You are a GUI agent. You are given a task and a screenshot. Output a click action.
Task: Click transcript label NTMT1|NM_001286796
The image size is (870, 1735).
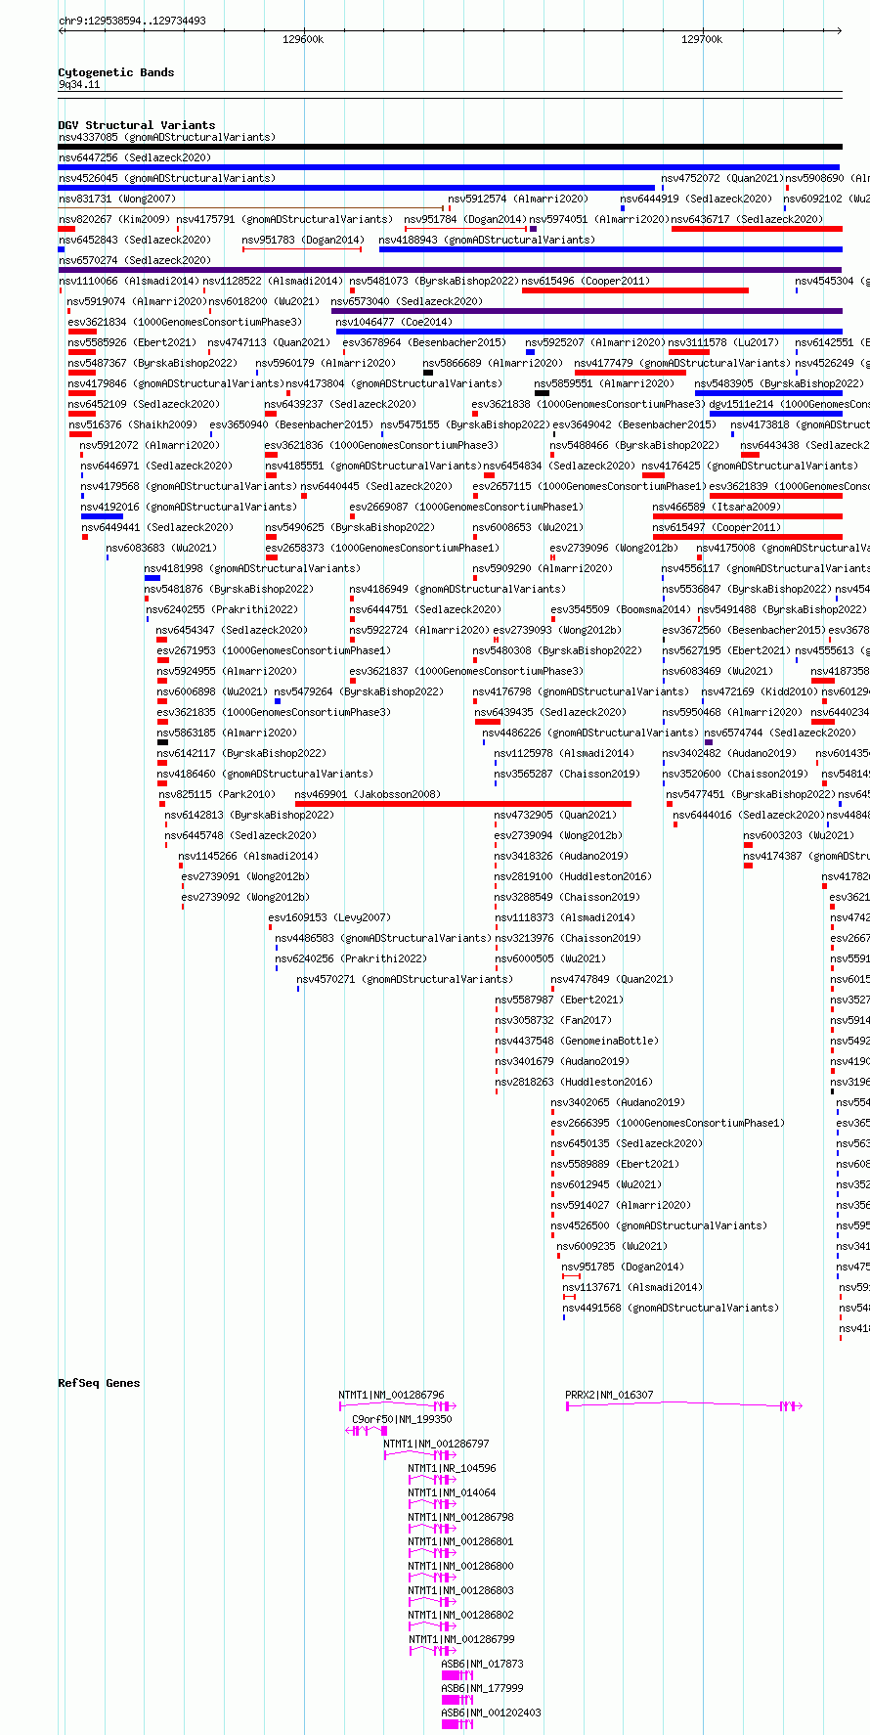tap(392, 1395)
